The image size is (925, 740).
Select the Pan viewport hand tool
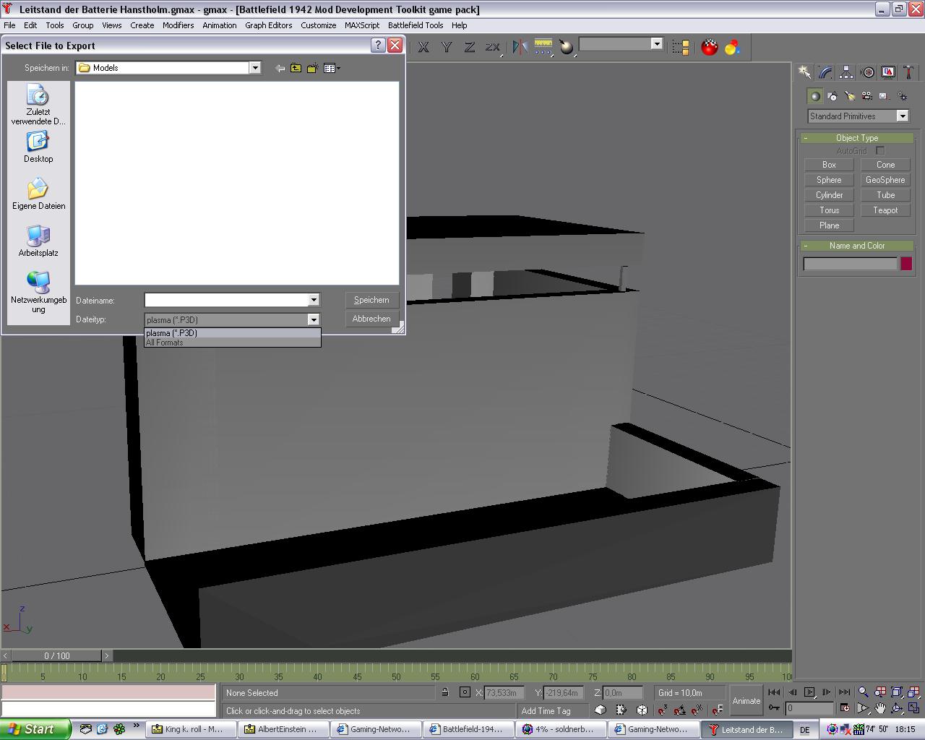880,709
